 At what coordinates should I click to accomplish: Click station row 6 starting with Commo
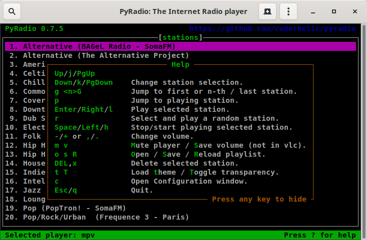pos(27,91)
